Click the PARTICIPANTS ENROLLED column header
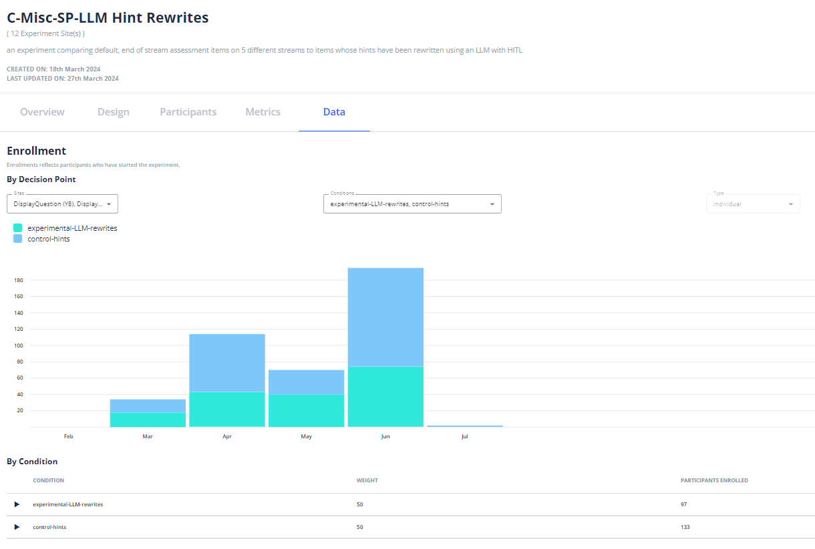 pos(714,480)
